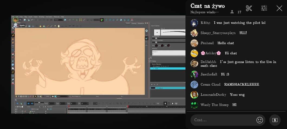287x129 pixels.
Task: Collapse the Presets section in Pencil Properties
Action: [153, 49]
